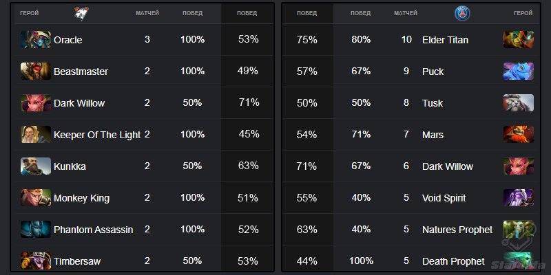Open the Phantom Assassin hero name
The width and height of the screenshot is (551, 275).
pos(94,230)
